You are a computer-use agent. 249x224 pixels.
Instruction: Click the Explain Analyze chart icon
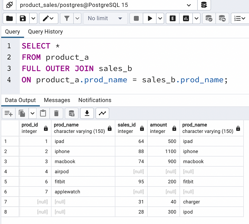tap(186, 18)
